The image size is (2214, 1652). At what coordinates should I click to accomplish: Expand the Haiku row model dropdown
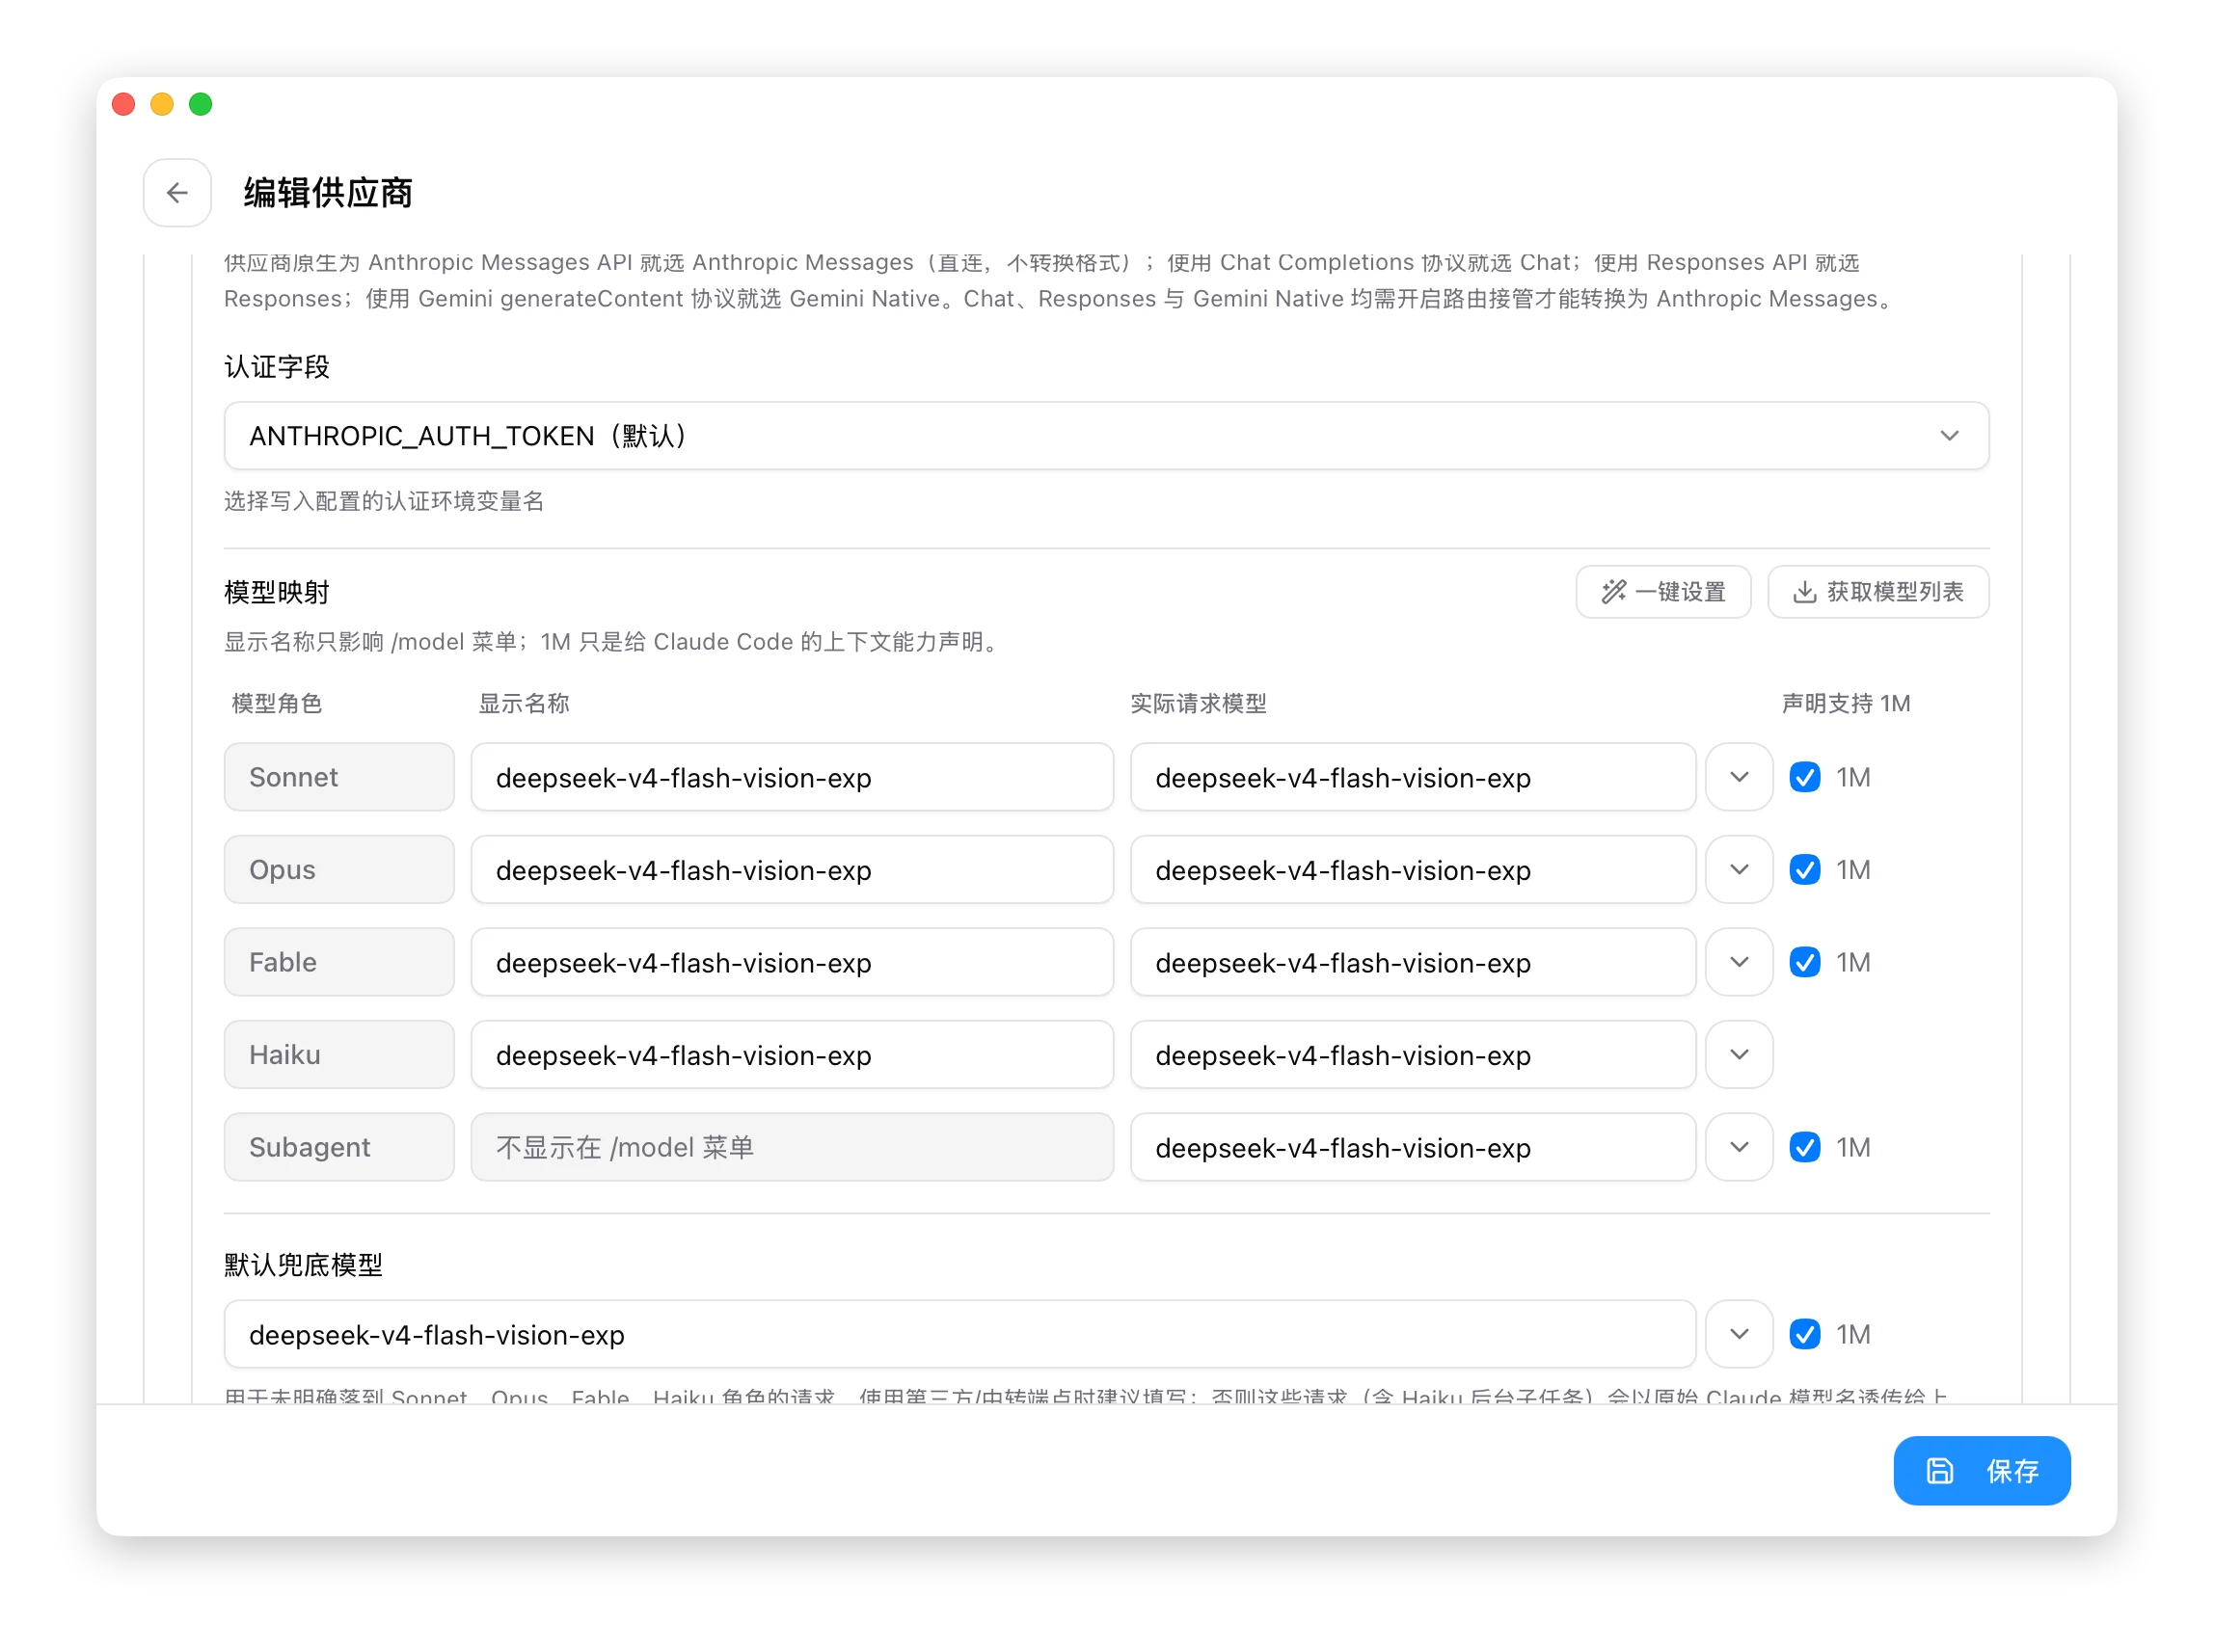1739,1055
